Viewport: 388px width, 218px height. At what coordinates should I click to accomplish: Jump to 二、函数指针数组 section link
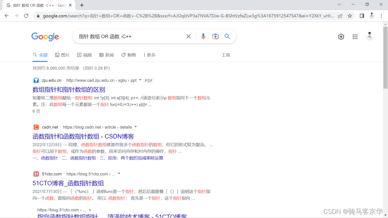(x=79, y=158)
